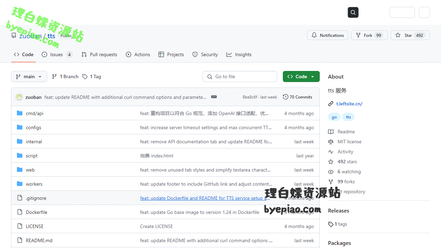Image resolution: width=441 pixels, height=248 pixels.
Task: Open the script folder
Action: tap(32, 156)
